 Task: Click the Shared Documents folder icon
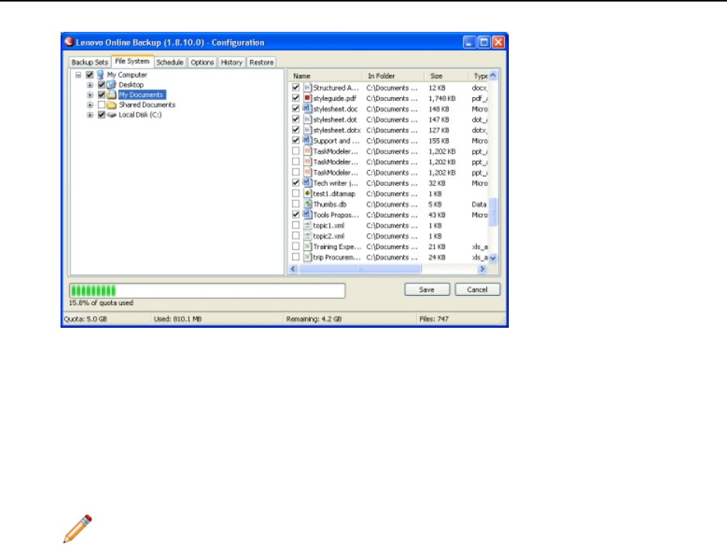[x=111, y=105]
